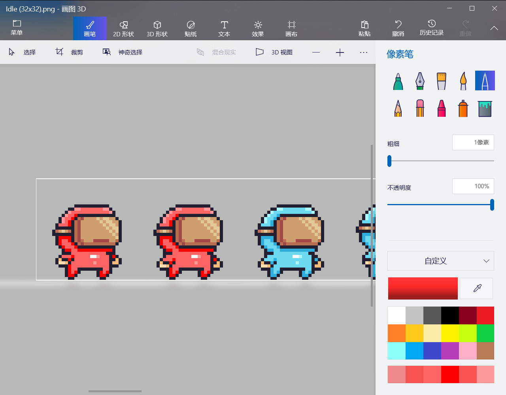The height and width of the screenshot is (395, 506).
Task: Click the first red character sprite
Action: click(x=87, y=241)
